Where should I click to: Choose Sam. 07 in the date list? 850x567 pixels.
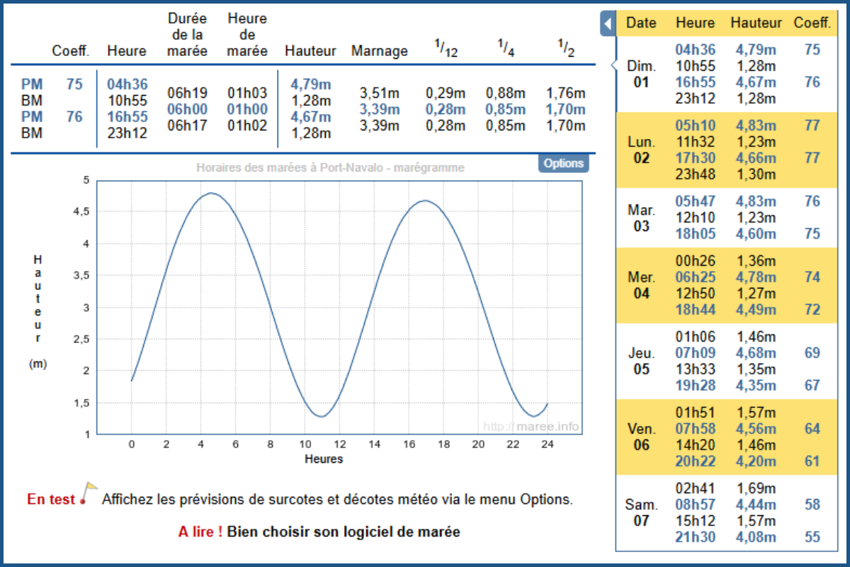click(641, 512)
